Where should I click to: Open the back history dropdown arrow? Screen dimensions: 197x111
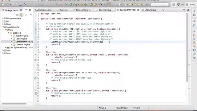click(x=141, y=5)
